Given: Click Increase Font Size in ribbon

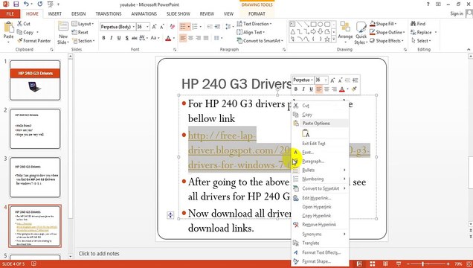Looking at the screenshot, I should click(155, 27).
